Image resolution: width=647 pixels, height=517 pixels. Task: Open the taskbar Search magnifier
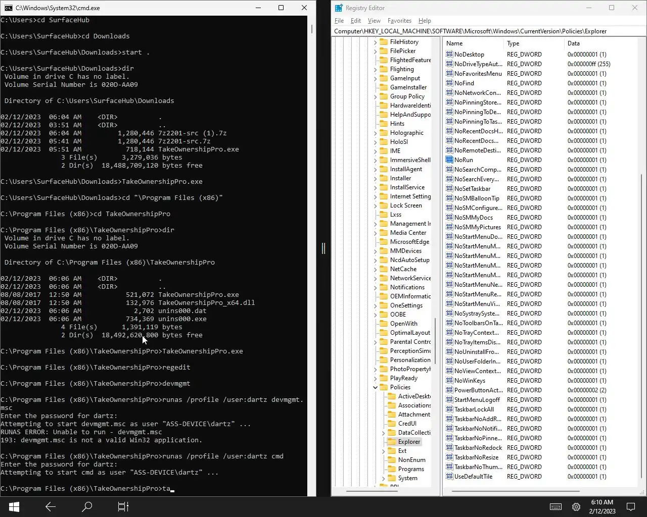(x=87, y=506)
